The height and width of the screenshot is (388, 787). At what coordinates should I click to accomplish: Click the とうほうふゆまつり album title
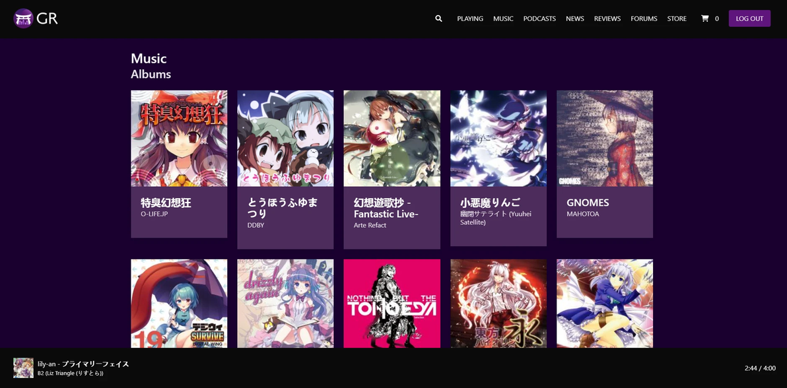click(283, 209)
